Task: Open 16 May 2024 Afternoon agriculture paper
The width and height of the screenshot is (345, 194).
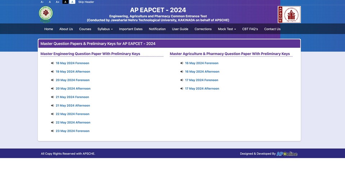Action: (202, 72)
